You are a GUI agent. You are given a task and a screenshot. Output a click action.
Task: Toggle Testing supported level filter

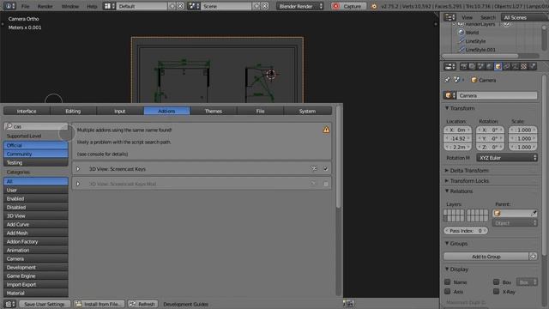pyautogui.click(x=36, y=162)
